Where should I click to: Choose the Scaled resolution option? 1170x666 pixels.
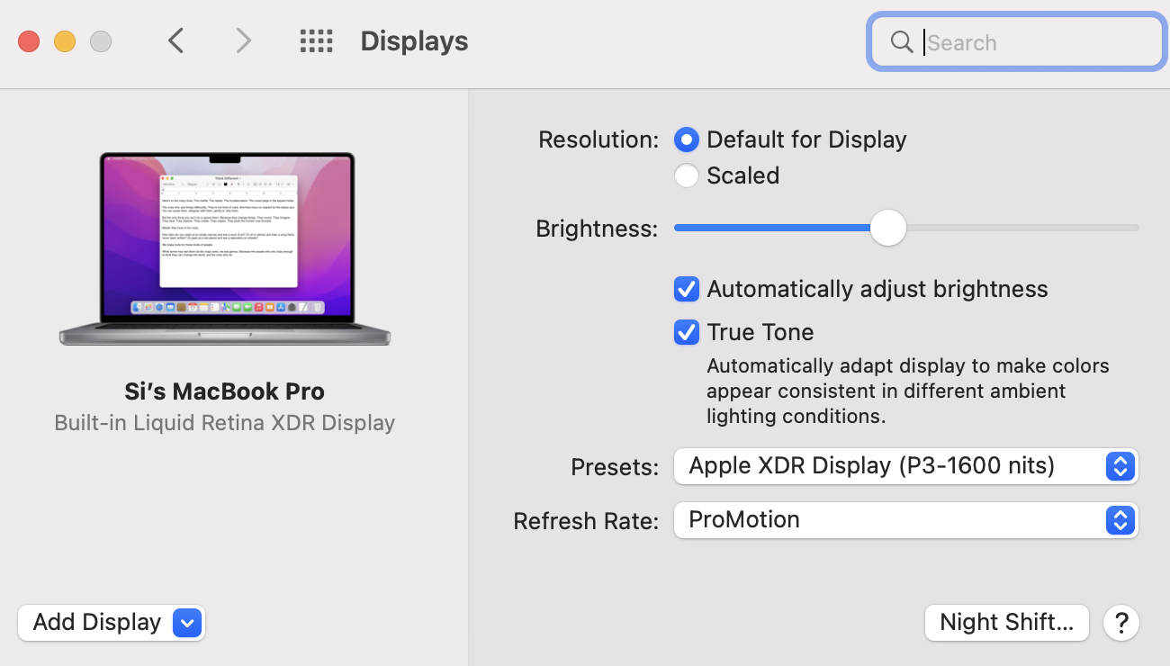coord(687,175)
